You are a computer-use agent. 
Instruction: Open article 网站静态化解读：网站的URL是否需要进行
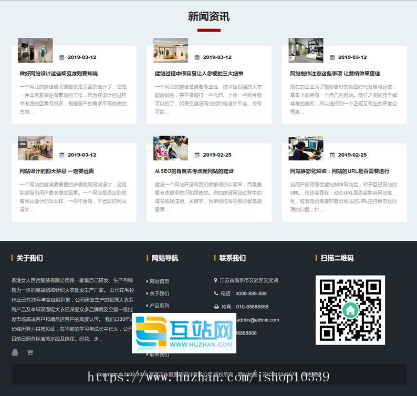[x=339, y=171]
